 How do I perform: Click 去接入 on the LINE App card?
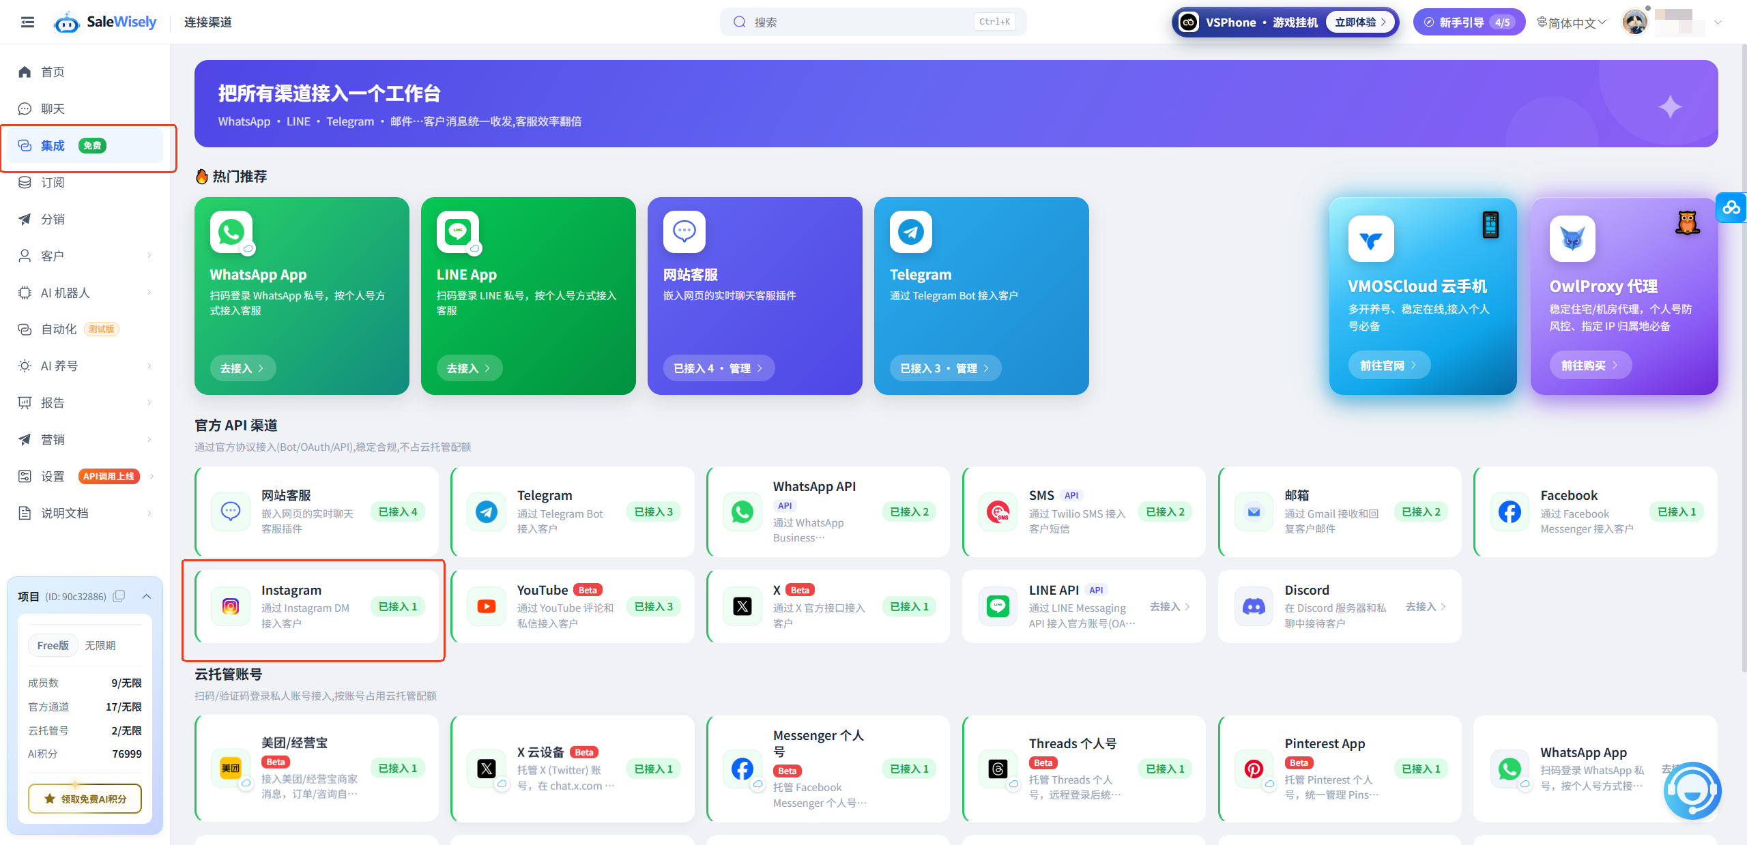coord(469,368)
